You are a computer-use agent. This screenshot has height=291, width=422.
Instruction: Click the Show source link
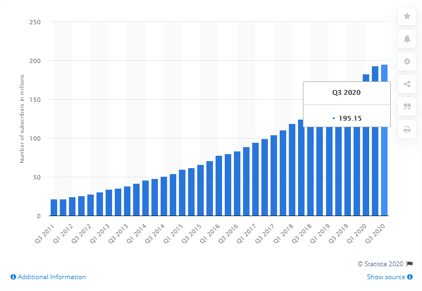point(386,277)
